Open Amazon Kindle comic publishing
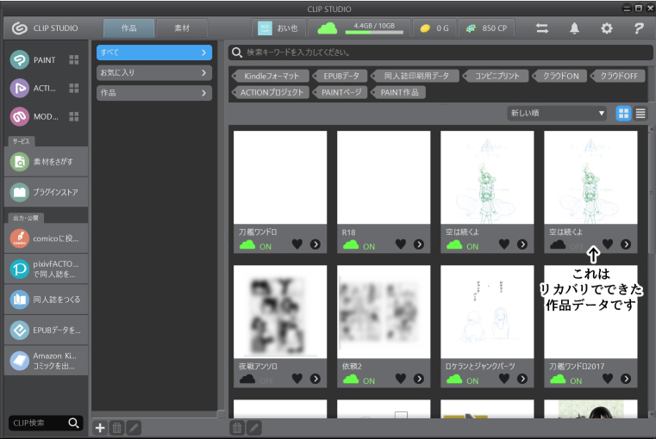This screenshot has width=656, height=439. point(46,361)
